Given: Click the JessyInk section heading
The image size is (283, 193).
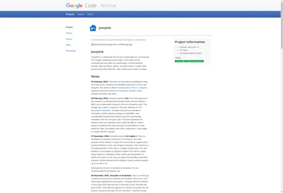Looking at the screenshot, I should tap(97, 52).
